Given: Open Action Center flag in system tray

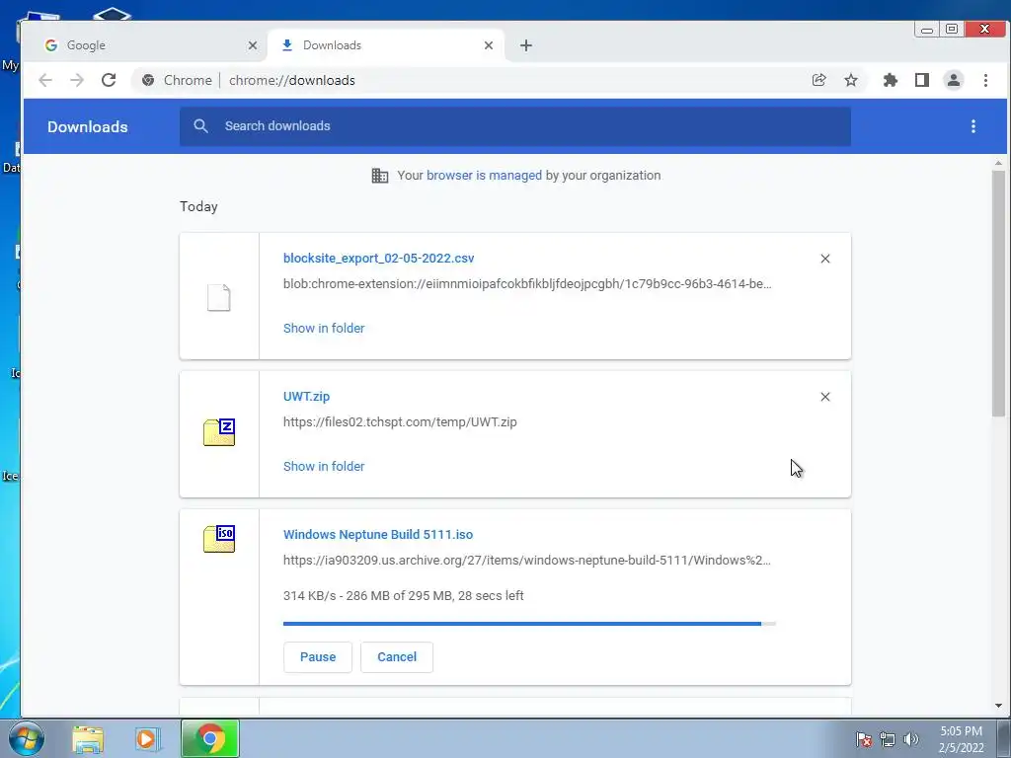Looking at the screenshot, I should [864, 739].
